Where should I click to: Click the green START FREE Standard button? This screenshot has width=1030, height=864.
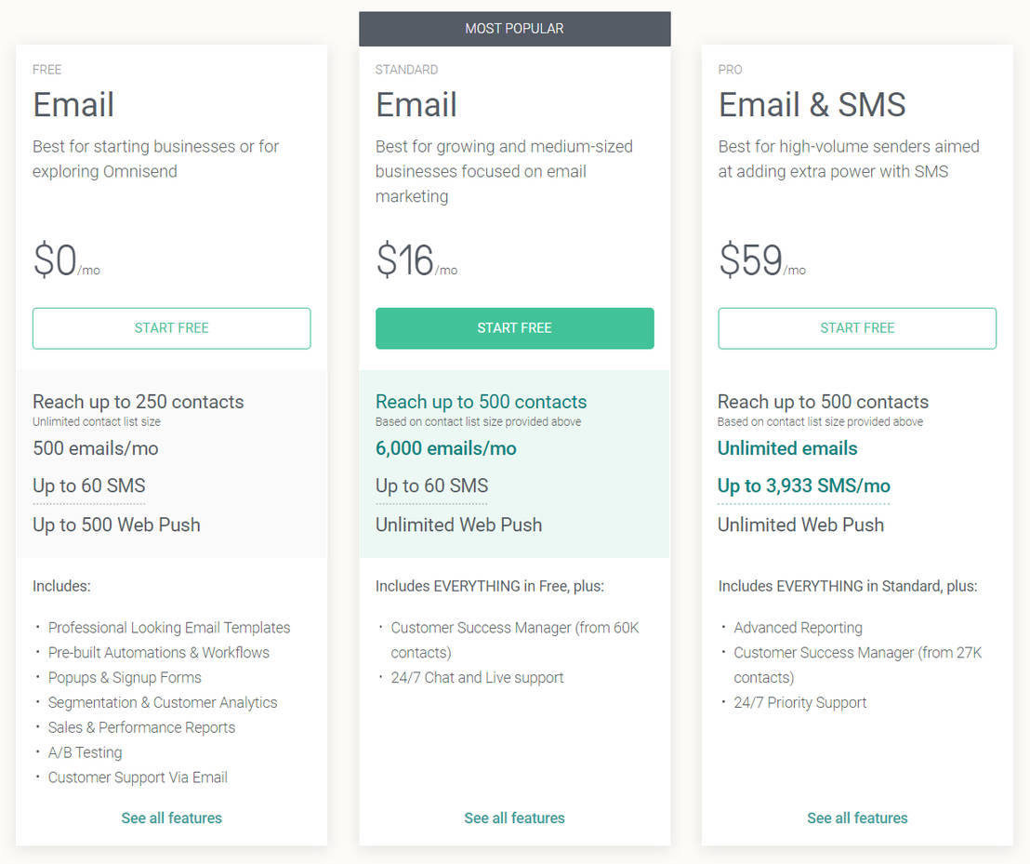514,328
